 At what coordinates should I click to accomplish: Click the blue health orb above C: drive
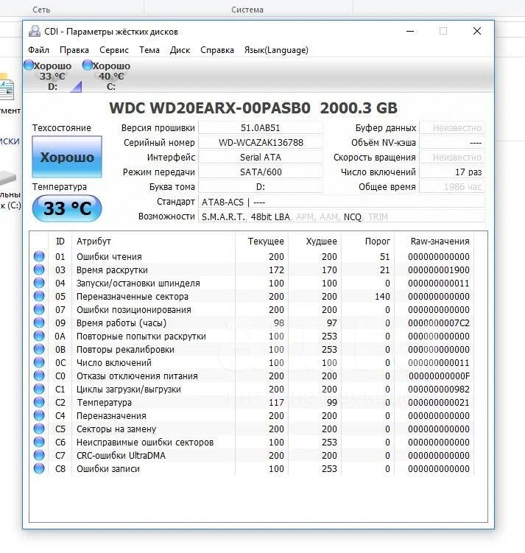(88, 65)
